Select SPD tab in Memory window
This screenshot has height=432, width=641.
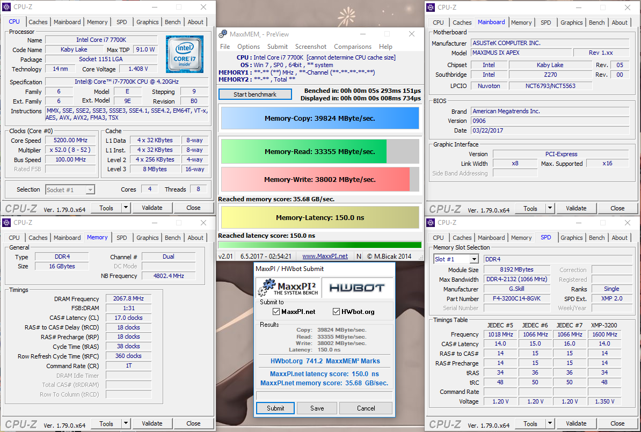pos(121,237)
